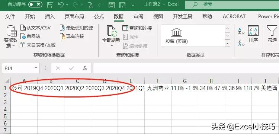Image resolution: width=279 pixels, height=134 pixels.
Task: Switch to the 视图 tab
Action: (x=158, y=16)
